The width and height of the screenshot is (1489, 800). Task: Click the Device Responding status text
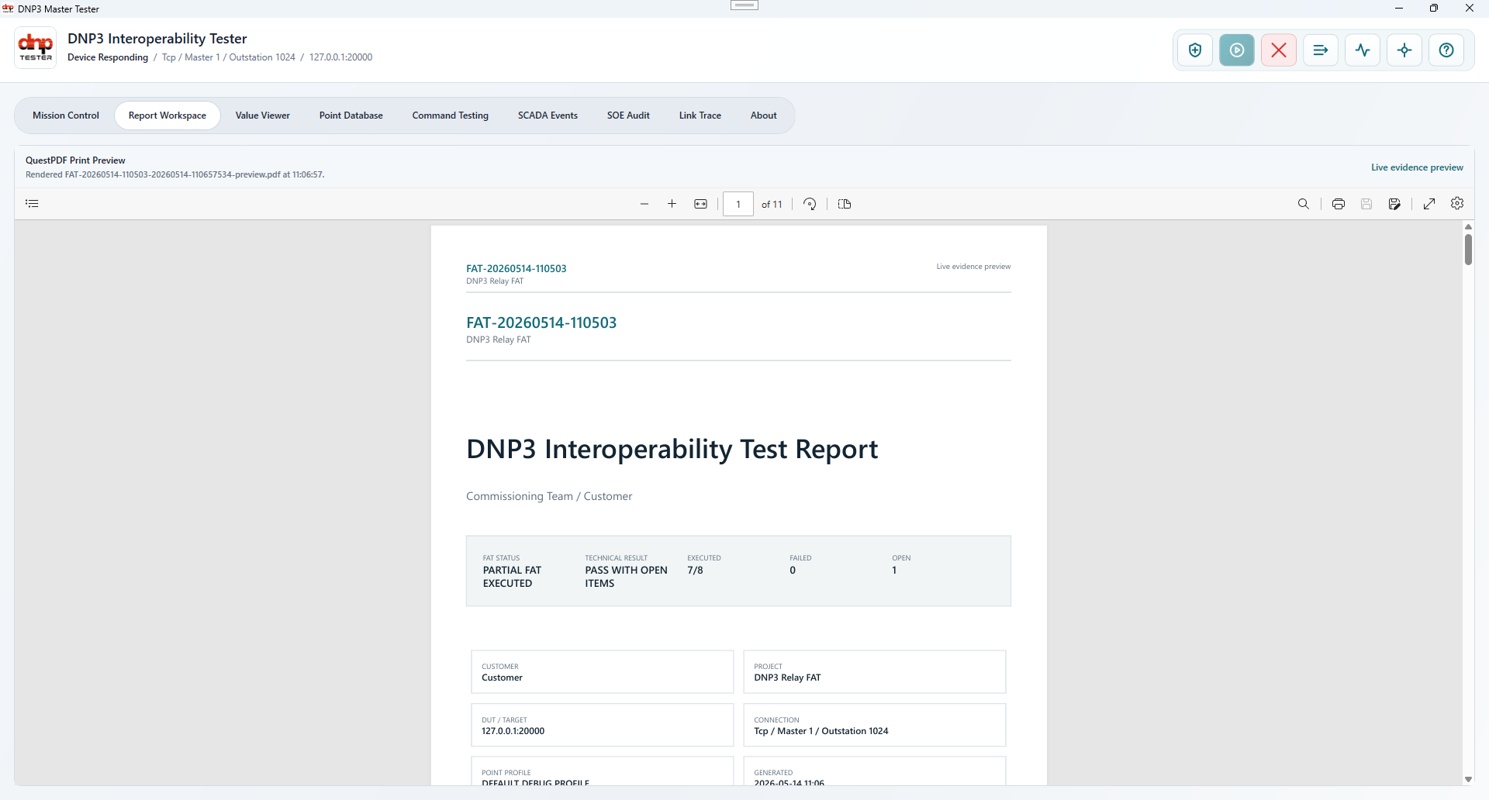[108, 57]
